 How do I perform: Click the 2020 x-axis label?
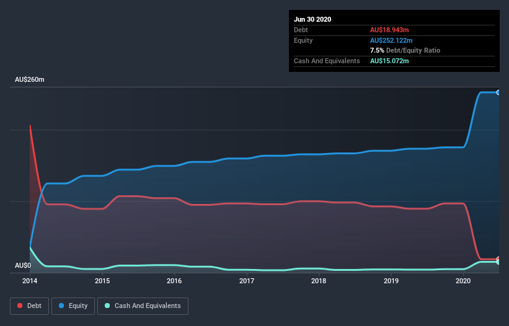pyautogui.click(x=463, y=281)
